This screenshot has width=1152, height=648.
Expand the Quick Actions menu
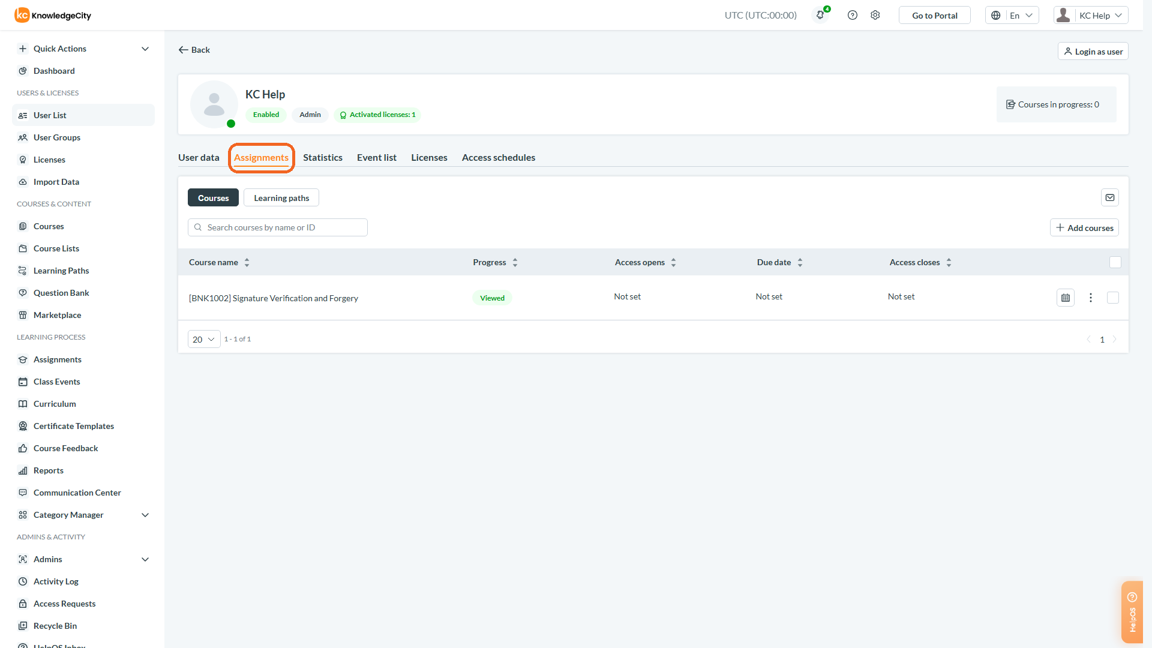tap(83, 49)
